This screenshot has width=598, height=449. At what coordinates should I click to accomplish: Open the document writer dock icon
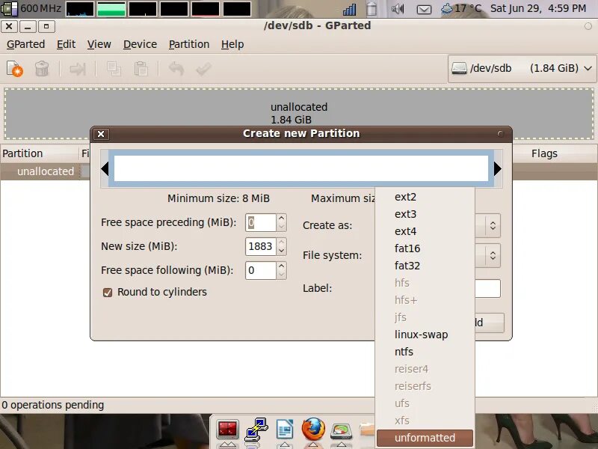(285, 429)
